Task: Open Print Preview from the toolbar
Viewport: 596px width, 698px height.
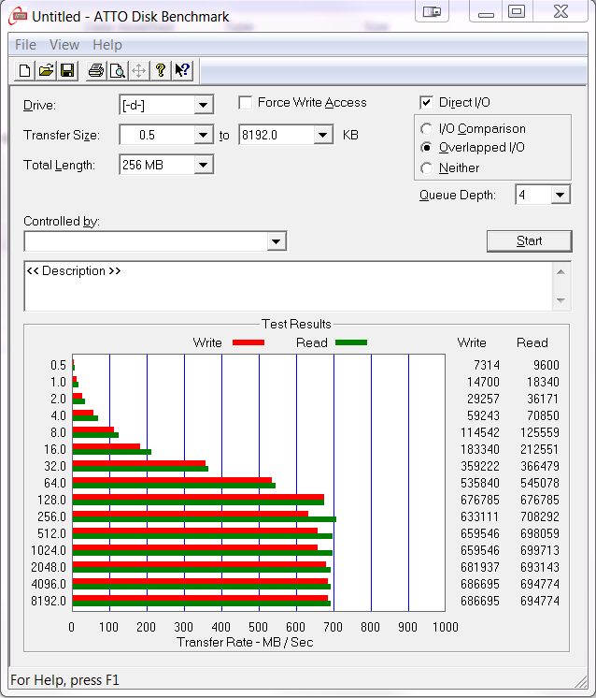Action: (x=117, y=71)
